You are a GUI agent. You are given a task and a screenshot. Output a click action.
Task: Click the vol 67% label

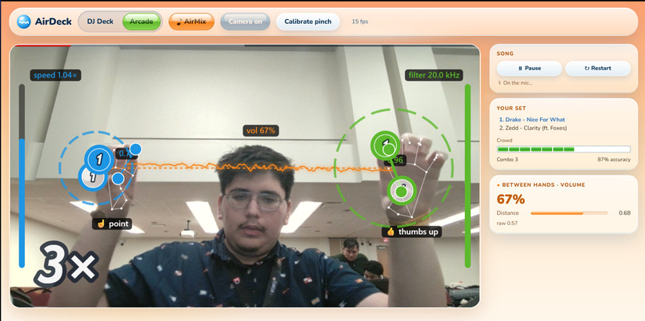click(x=261, y=131)
